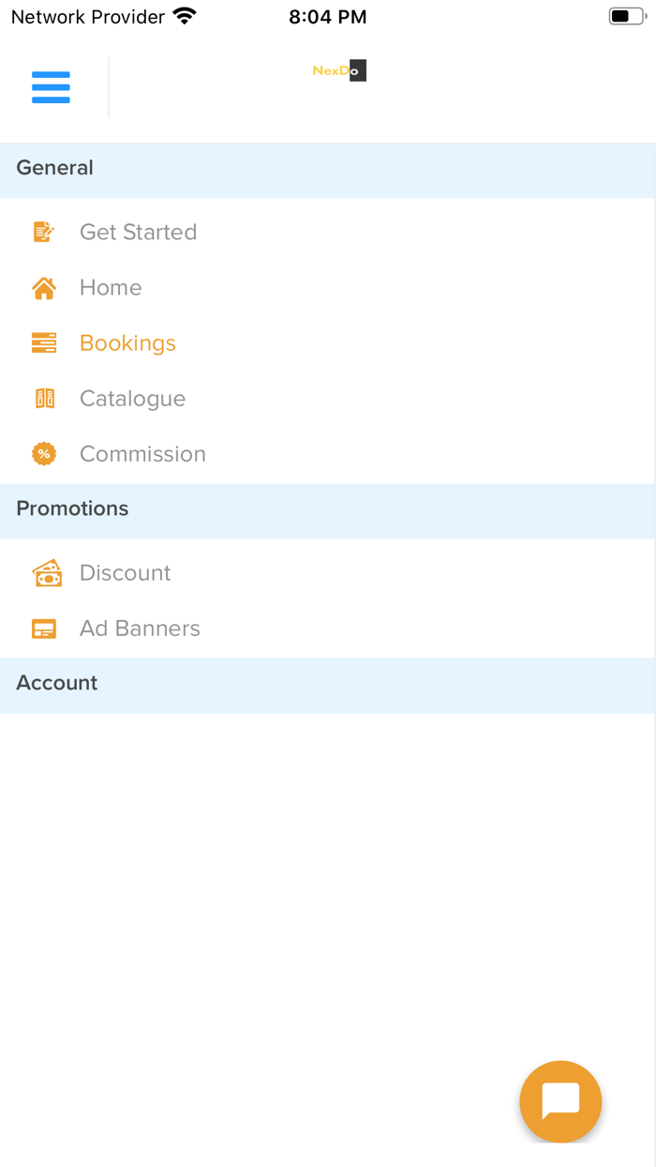Screen dimensions: 656x1167
Task: Click the Home house icon
Action: pyautogui.click(x=43, y=287)
